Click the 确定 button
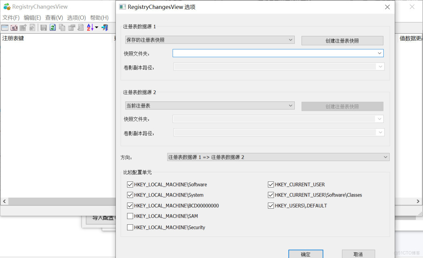 click(x=305, y=254)
